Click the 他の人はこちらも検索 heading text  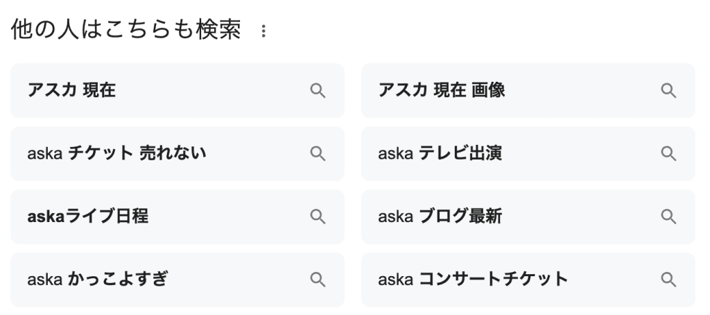tap(126, 31)
